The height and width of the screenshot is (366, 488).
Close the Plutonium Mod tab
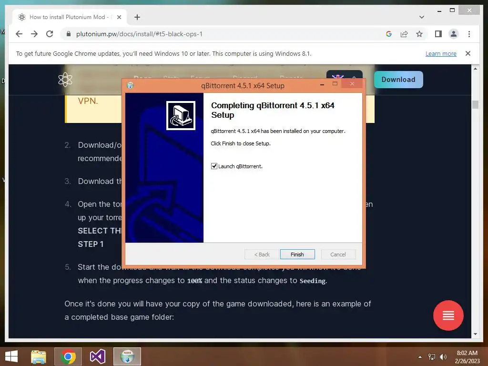click(119, 17)
